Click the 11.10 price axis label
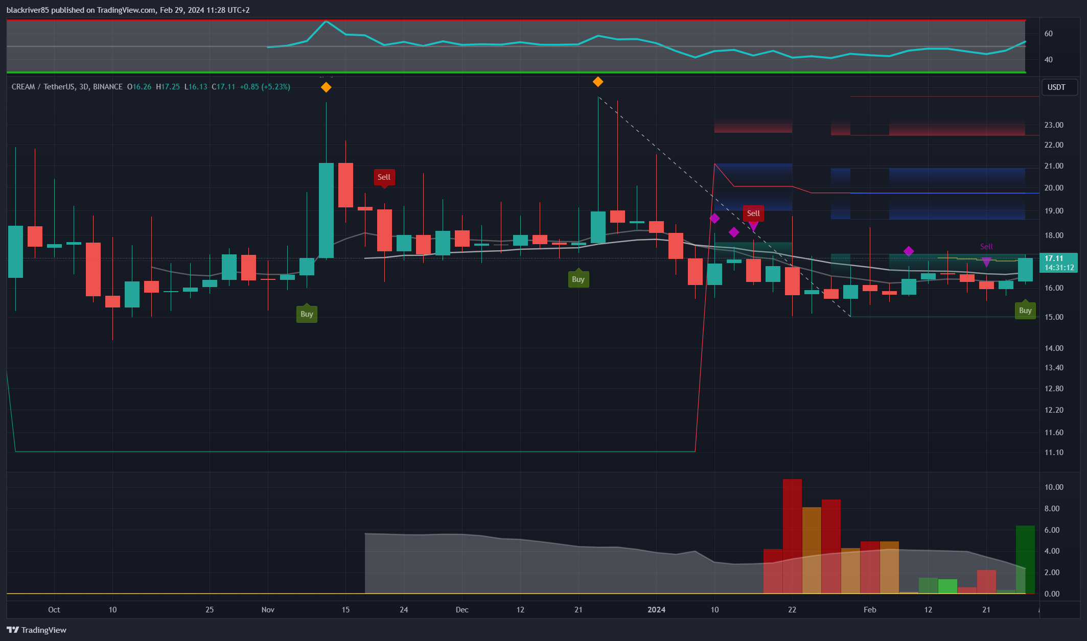 1054,453
